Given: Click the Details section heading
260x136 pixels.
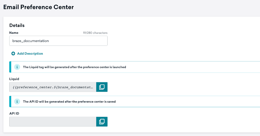Looking at the screenshot, I should [17, 25].
